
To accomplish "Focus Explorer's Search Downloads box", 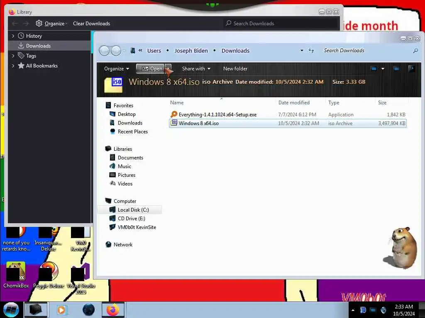I will [366, 51].
